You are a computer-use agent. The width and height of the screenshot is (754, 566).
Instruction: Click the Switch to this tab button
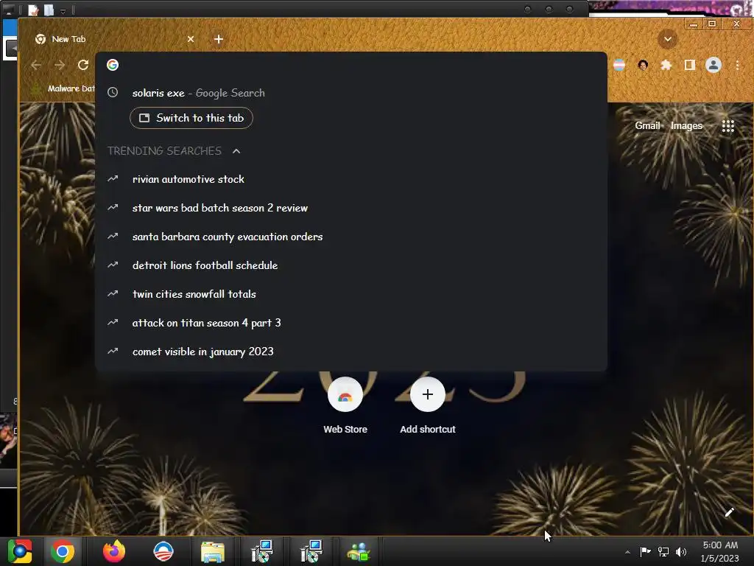191,118
